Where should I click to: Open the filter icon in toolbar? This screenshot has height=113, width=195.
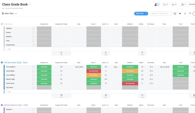click(x=190, y=13)
